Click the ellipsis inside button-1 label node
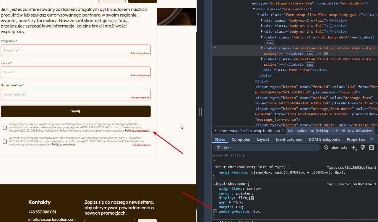378x222 pixels. click(x=354, y=37)
